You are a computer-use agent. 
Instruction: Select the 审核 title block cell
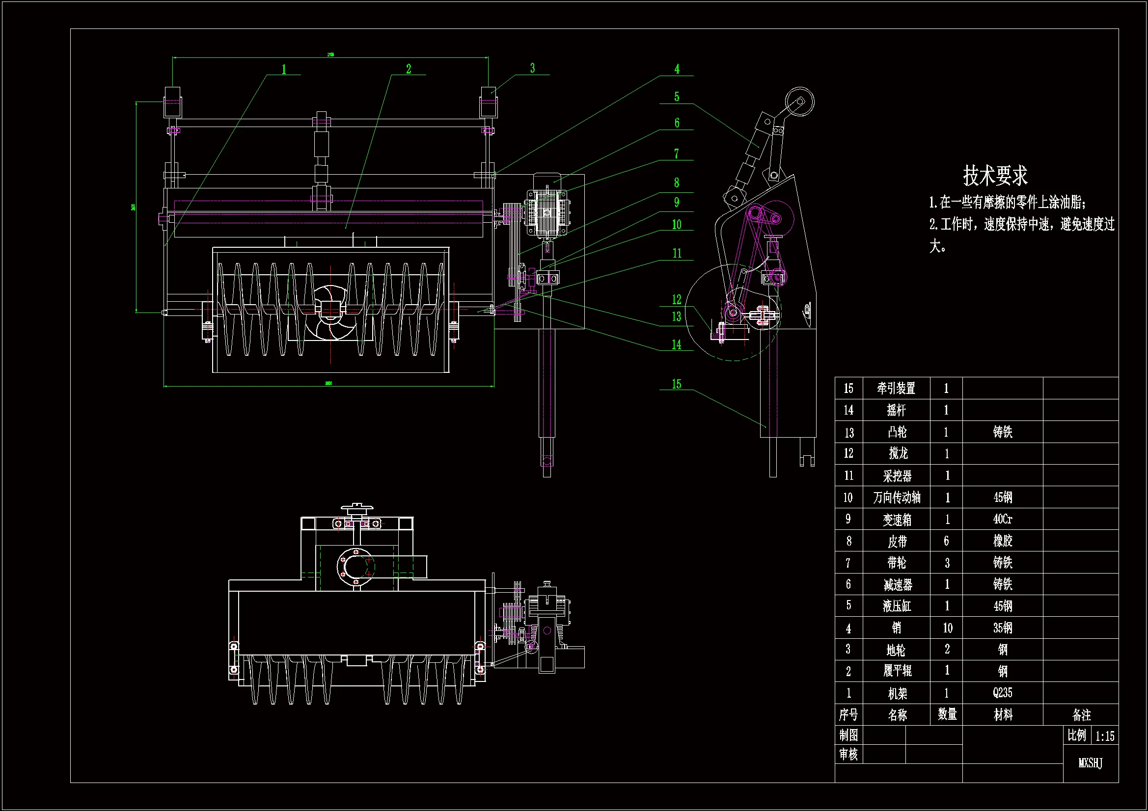tap(848, 754)
